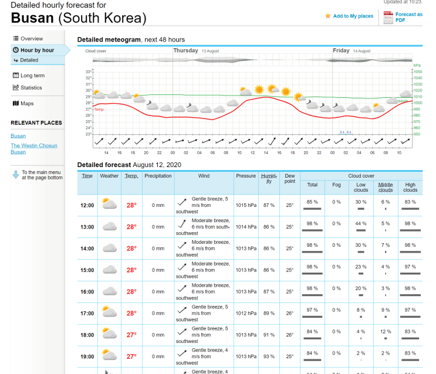This screenshot has height=374, width=436.
Task: Click the Overview list icon in sidebar
Action: click(16, 38)
